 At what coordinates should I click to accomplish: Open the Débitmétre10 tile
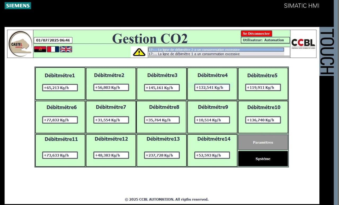point(263,117)
